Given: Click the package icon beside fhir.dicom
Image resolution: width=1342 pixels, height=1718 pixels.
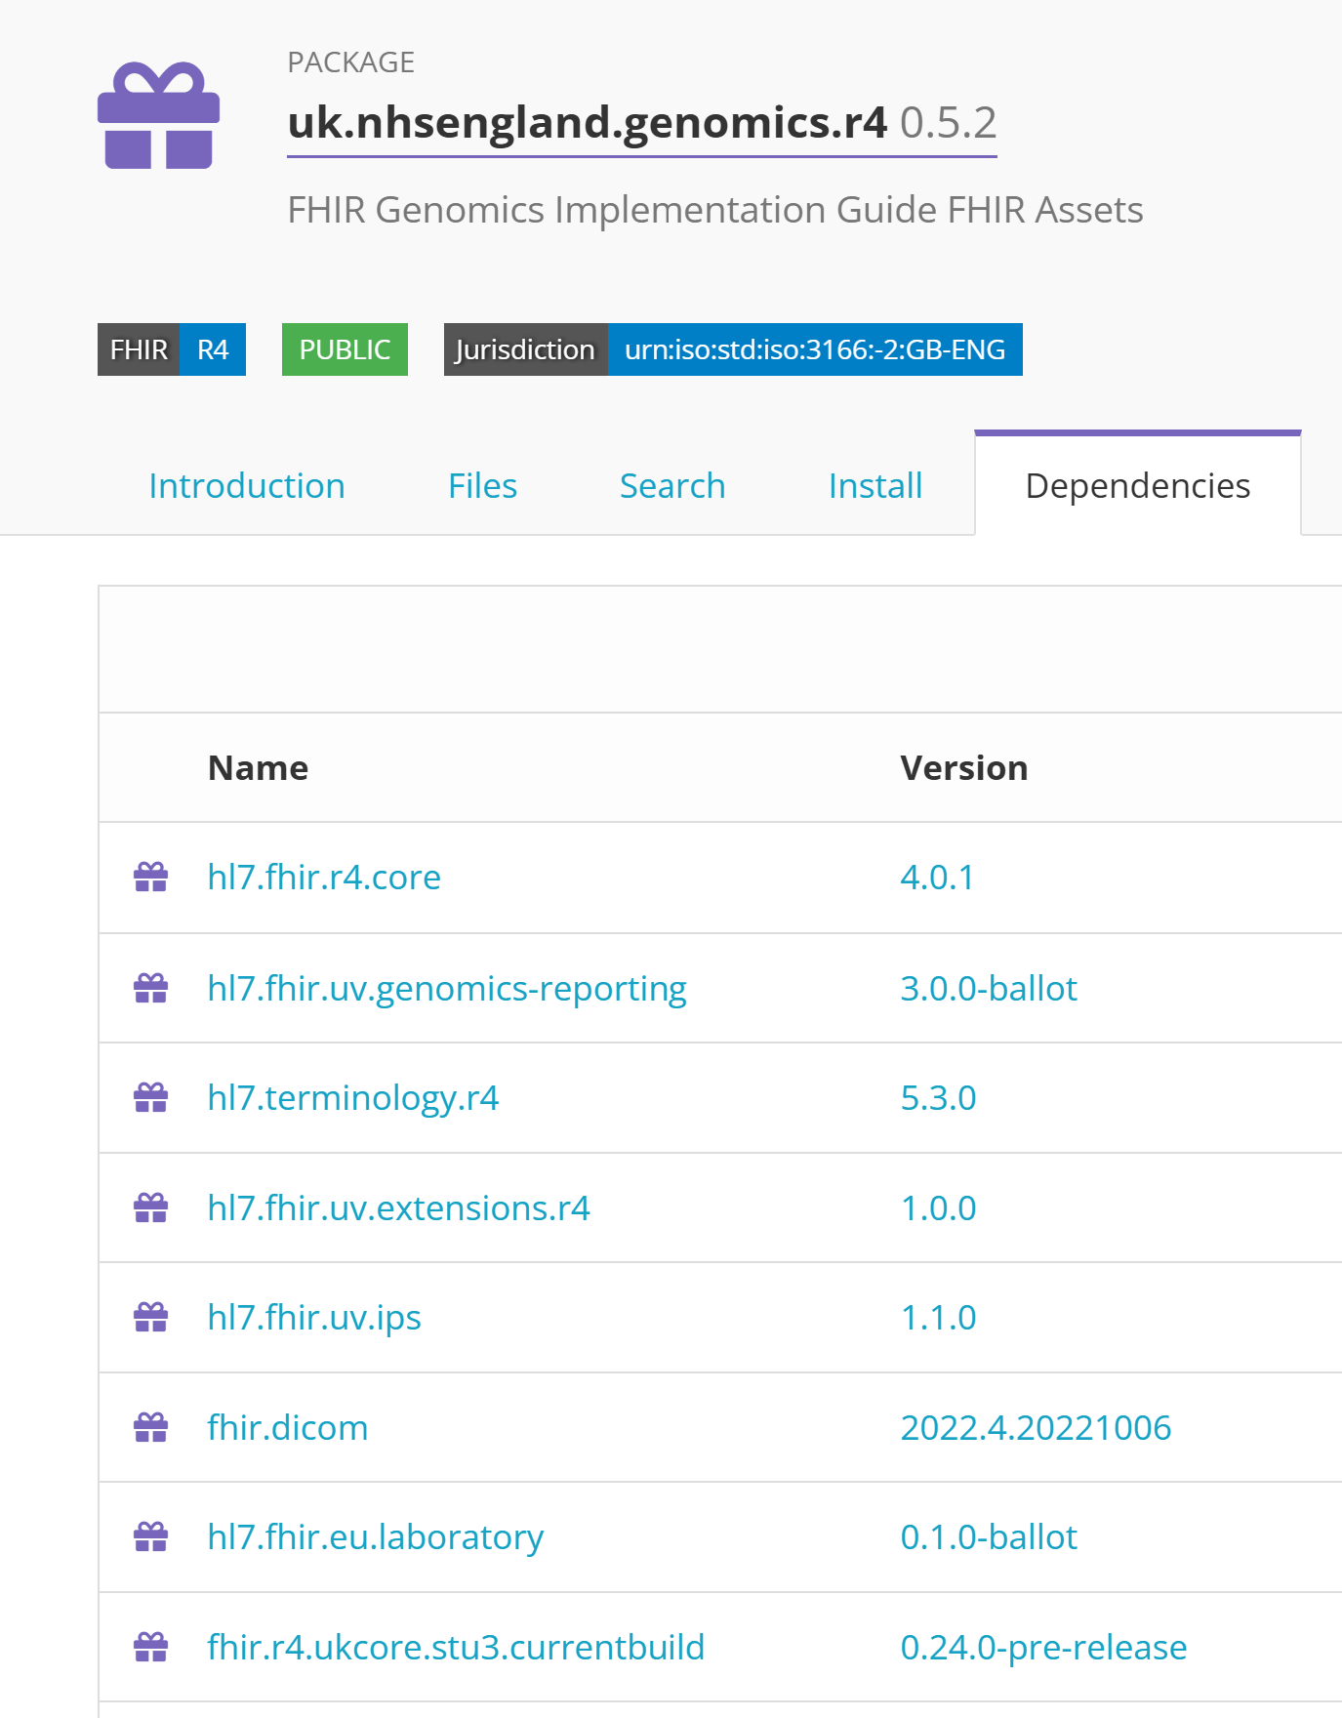Looking at the screenshot, I should click(150, 1428).
